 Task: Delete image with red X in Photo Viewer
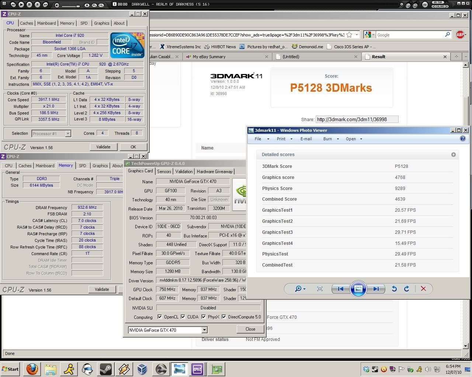tap(423, 289)
